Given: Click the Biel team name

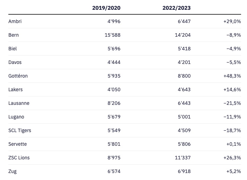Looking at the screenshot, I should click(13, 49).
